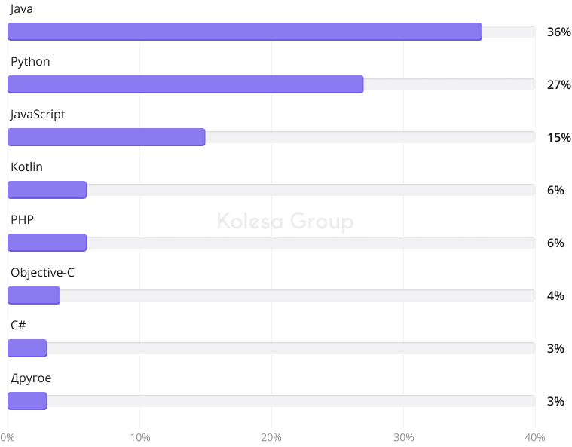Click the Java label text
572x447 pixels.
point(21,9)
